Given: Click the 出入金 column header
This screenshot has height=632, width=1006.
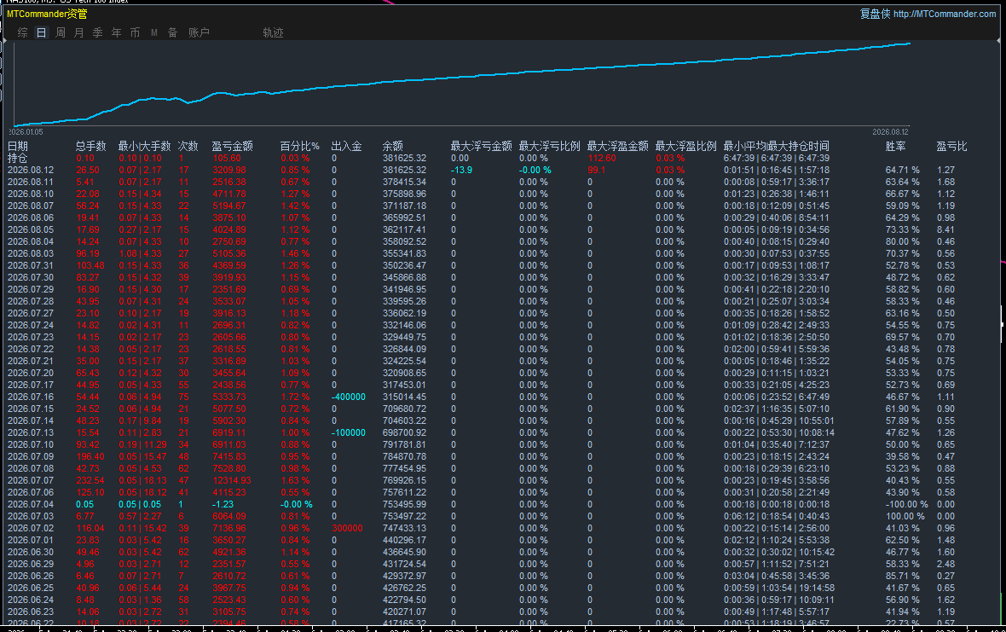Looking at the screenshot, I should click(346, 147).
